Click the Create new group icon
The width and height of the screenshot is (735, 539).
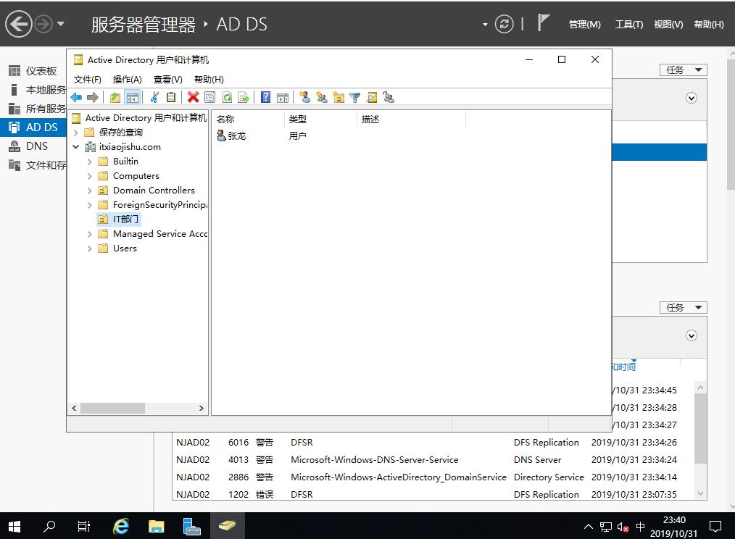point(323,97)
